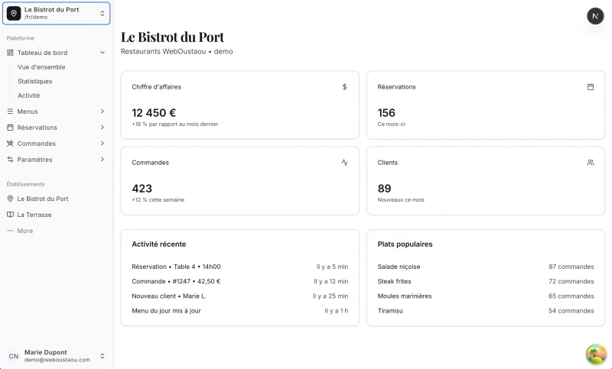Click the ellipsis icon next to More
The image size is (612, 369).
(10, 231)
